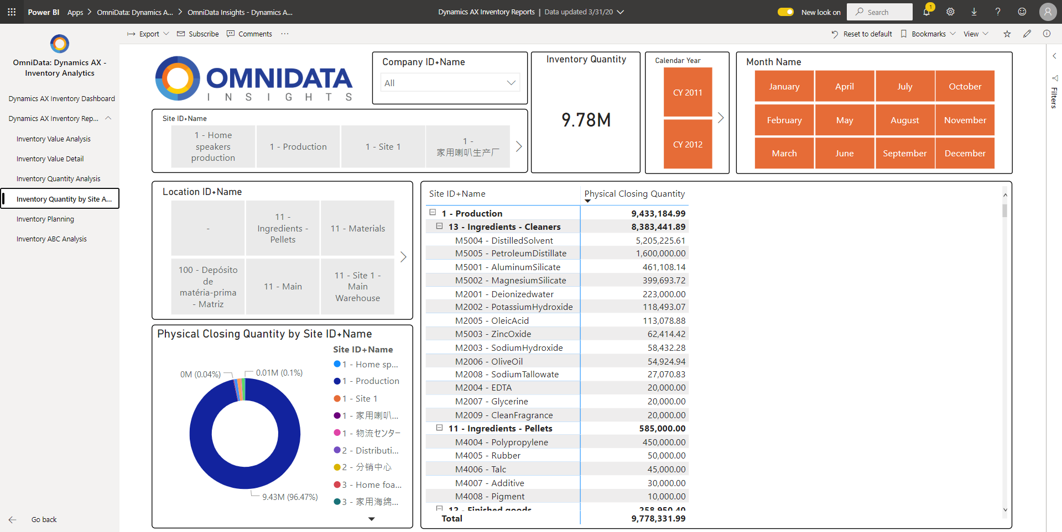Expand the Filters pane arrow

coord(1054,56)
